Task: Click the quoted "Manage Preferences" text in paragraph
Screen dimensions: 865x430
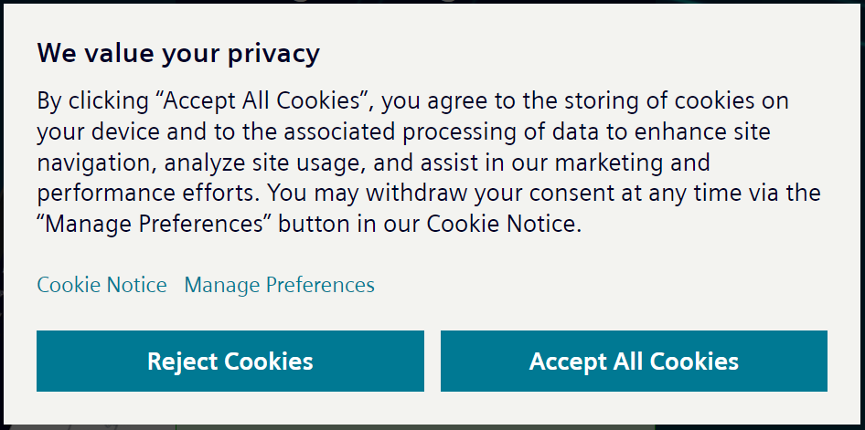Action: pyautogui.click(x=155, y=224)
